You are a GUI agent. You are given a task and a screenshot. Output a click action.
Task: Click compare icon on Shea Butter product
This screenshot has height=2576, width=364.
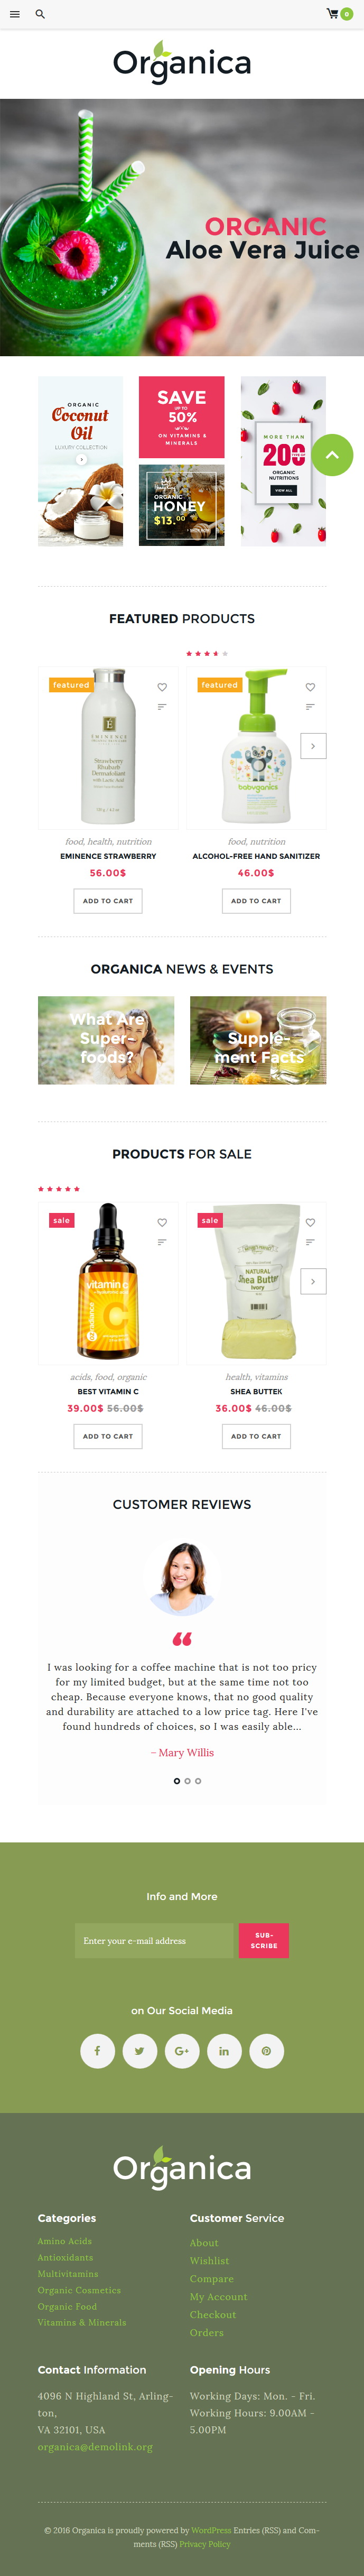tap(310, 1242)
